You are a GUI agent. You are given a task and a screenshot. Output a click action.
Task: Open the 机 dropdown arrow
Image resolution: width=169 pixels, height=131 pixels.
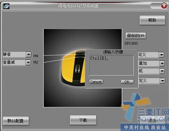(x=162, y=71)
